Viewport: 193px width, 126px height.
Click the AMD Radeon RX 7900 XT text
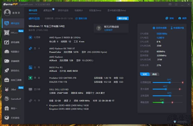tap(62, 49)
